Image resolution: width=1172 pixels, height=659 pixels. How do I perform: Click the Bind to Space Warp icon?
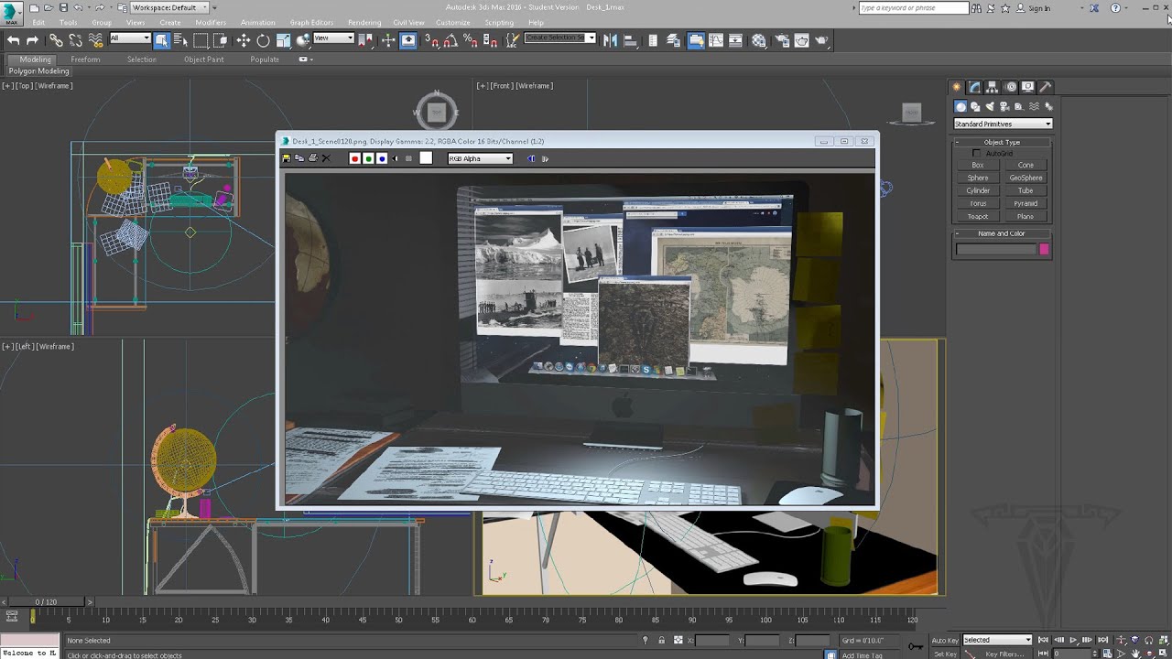point(95,40)
